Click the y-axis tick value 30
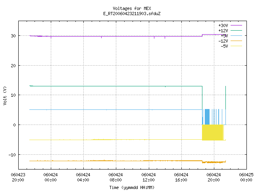This screenshot has width=254, height=191. pyautogui.click(x=13, y=36)
